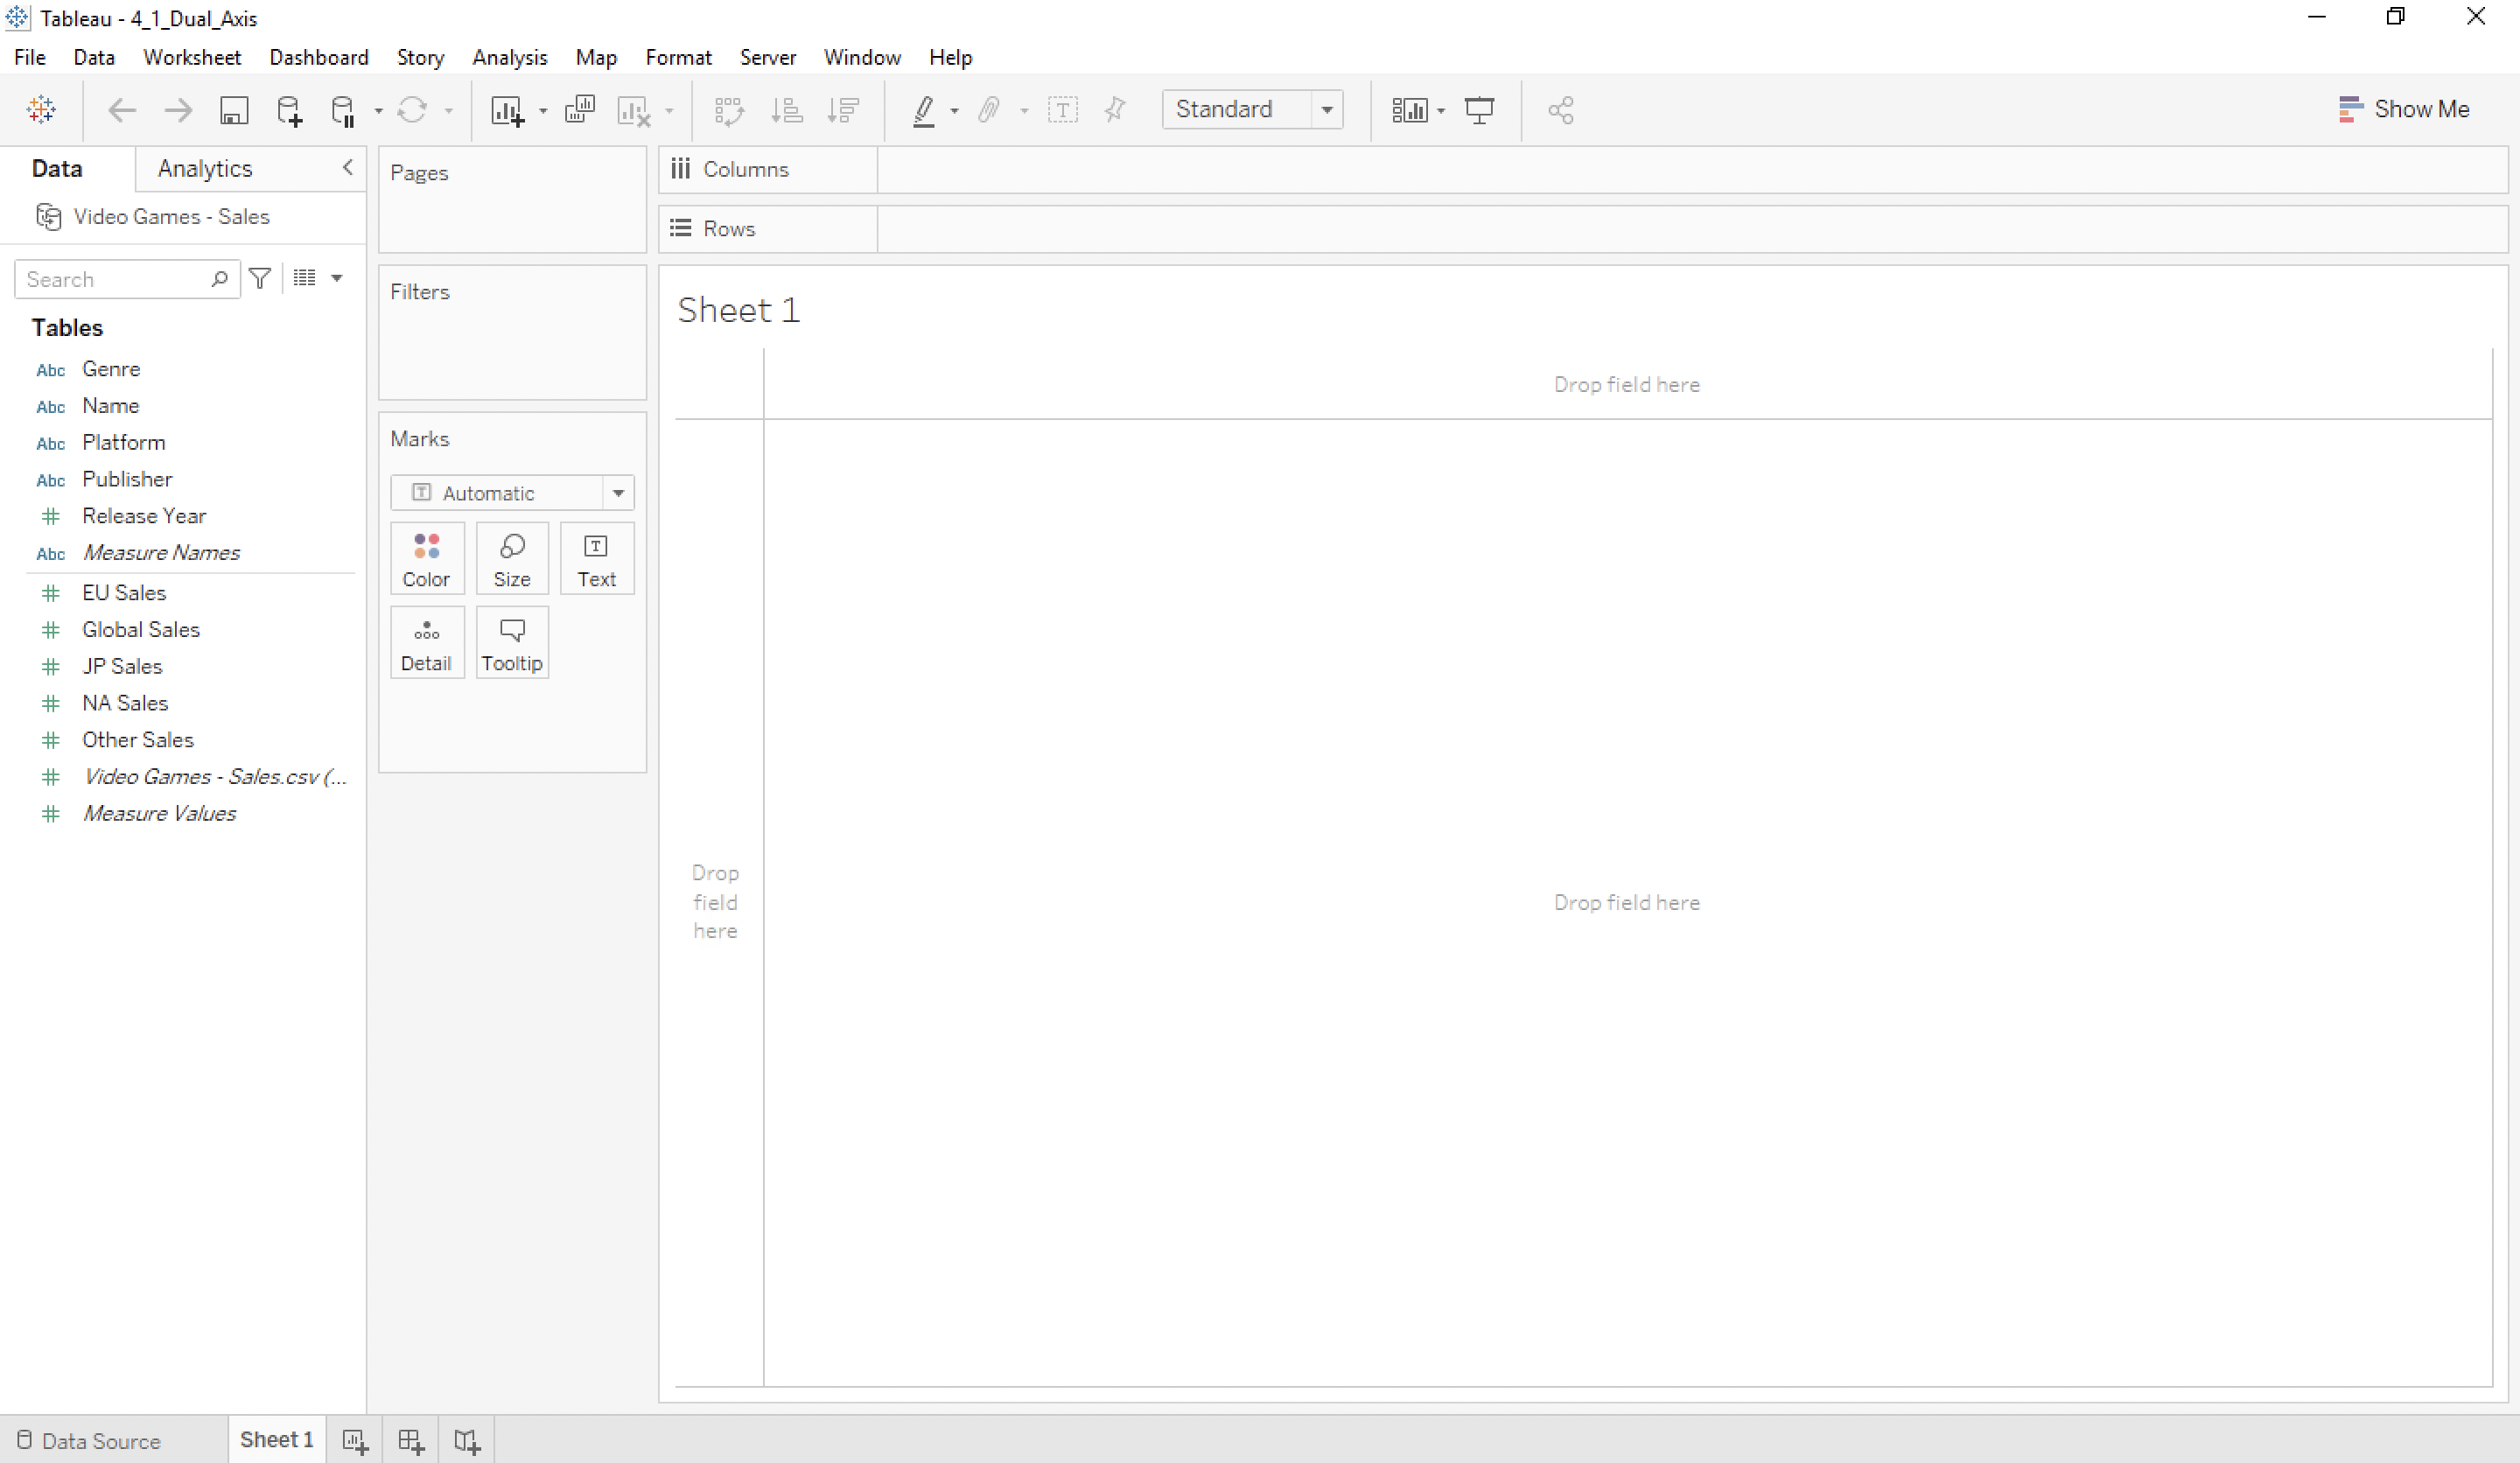This screenshot has height=1463, width=2520.
Task: Click the Color marks card button
Action: click(427, 559)
